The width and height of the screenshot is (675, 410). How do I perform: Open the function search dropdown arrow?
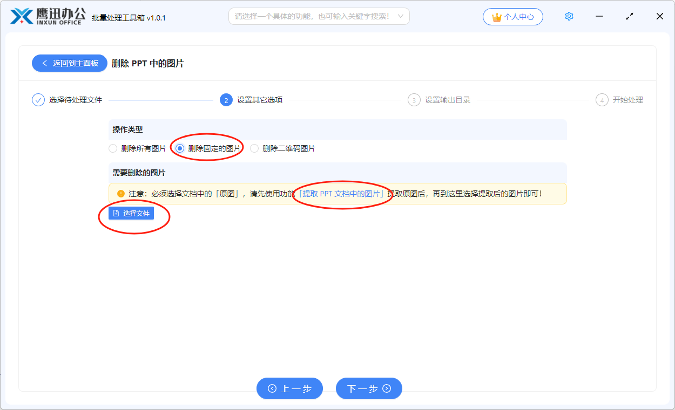click(401, 16)
